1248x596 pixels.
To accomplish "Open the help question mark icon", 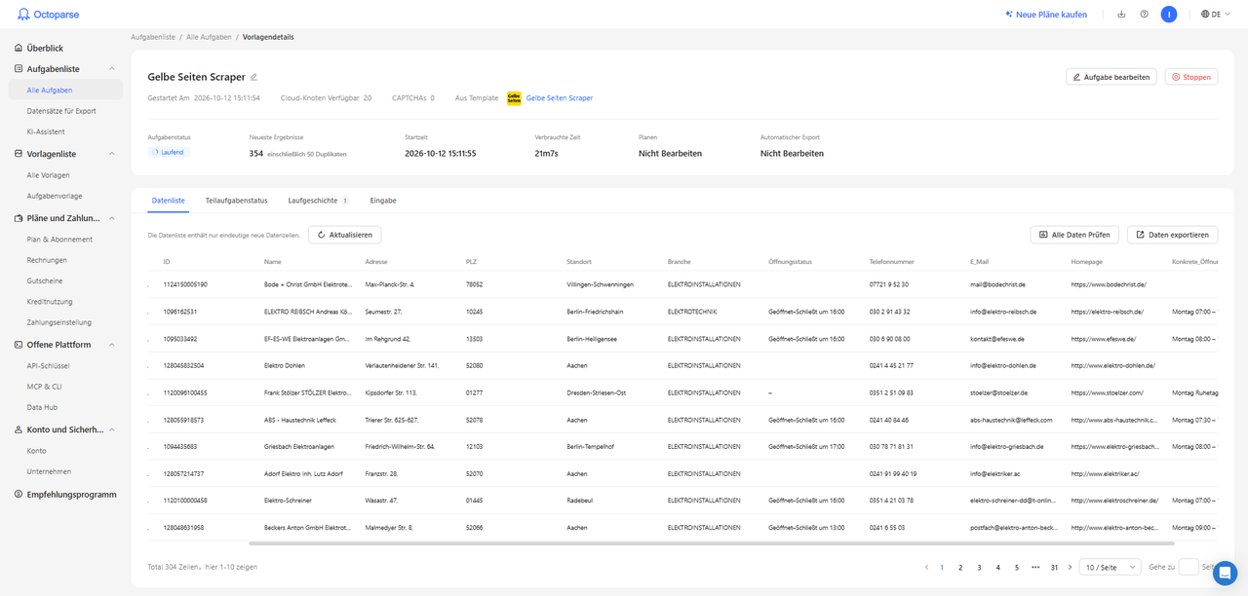I will pyautogui.click(x=1144, y=15).
